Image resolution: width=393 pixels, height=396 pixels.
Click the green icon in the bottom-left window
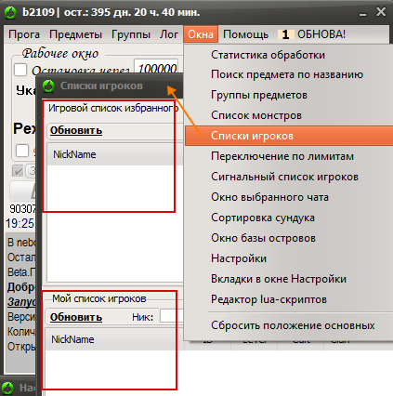click(x=7, y=388)
